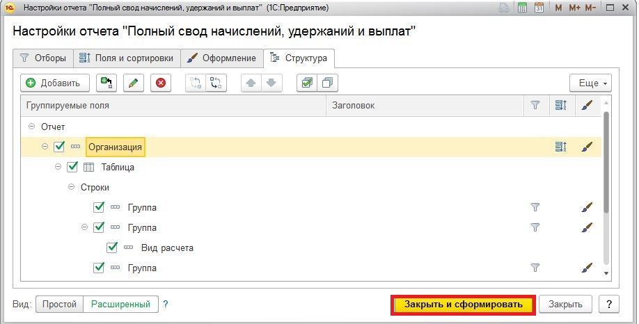Viewport: 639px width, 324px height.
Task: Click the filter icon in last Группа row
Action: [535, 268]
